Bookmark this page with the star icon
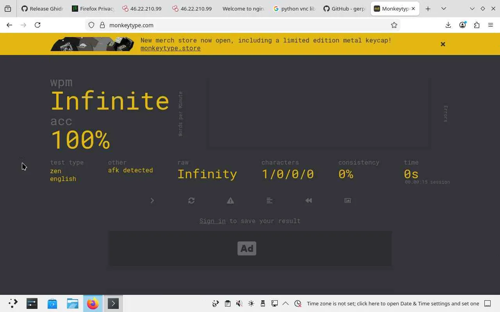 (x=394, y=25)
